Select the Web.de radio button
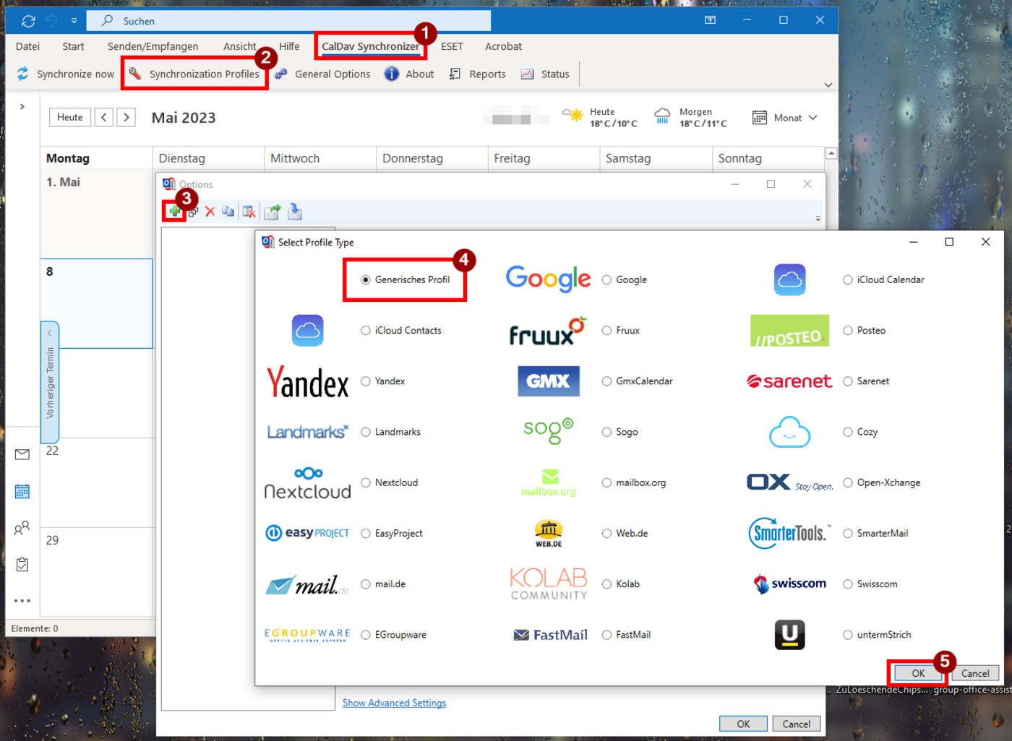Image resolution: width=1012 pixels, height=741 pixels. coord(606,533)
